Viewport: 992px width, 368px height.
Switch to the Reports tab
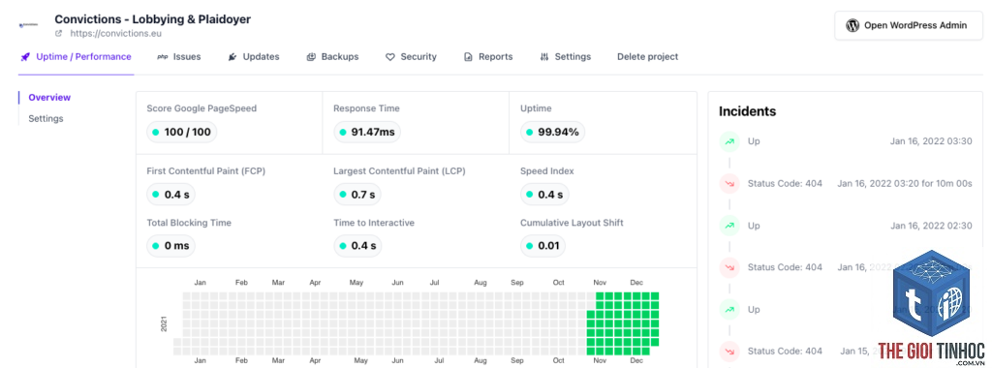click(x=488, y=57)
